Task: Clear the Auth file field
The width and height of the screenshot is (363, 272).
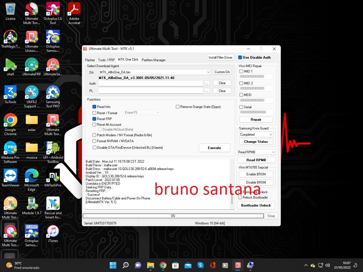Action: pyautogui.click(x=222, y=83)
